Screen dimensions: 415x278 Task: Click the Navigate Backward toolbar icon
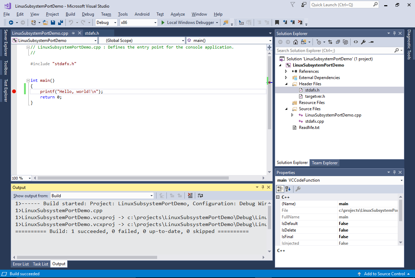pos(11,23)
